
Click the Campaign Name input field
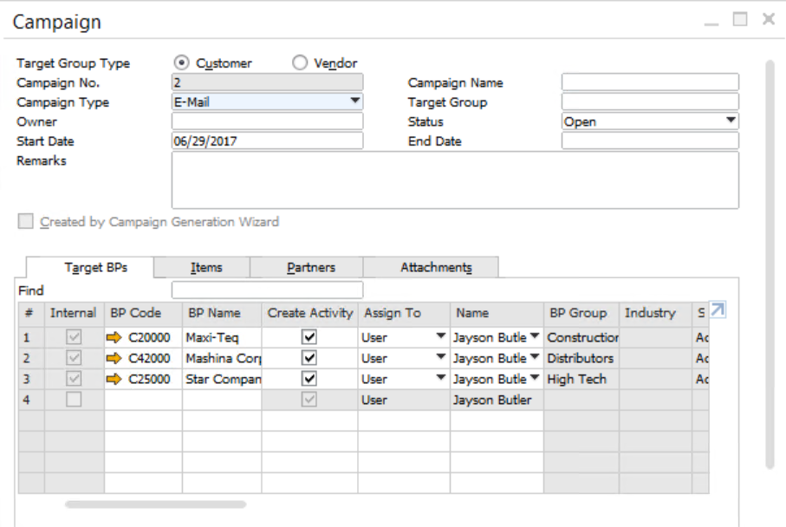coord(650,82)
